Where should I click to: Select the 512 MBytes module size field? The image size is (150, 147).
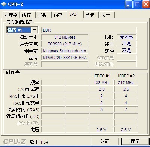pos(65,37)
